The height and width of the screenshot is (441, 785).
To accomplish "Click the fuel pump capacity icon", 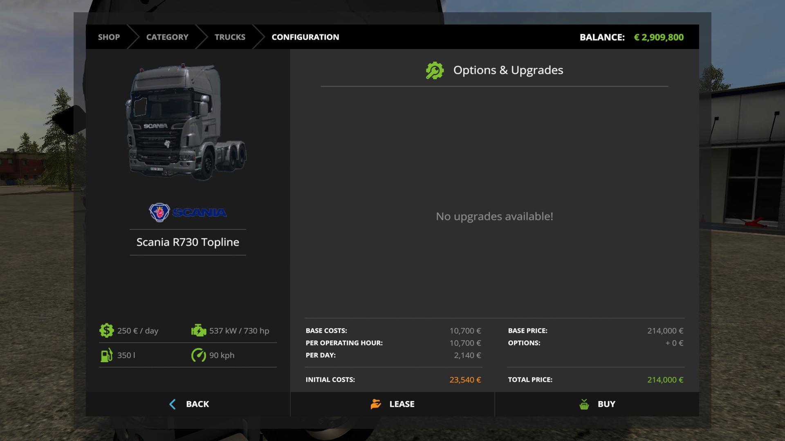I will pos(106,355).
